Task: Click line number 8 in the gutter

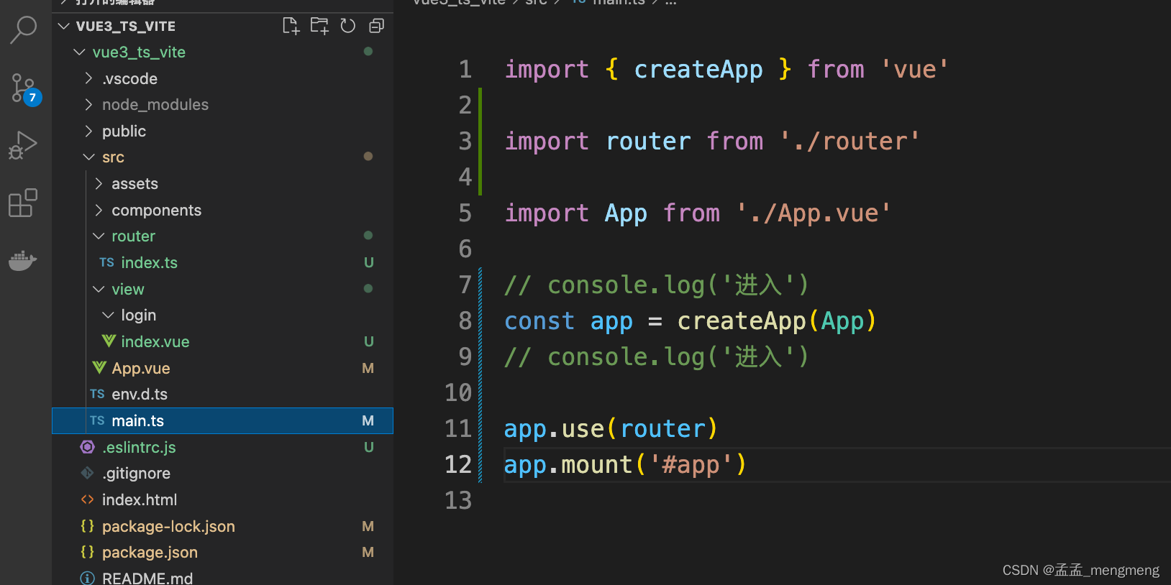Action: 465,321
